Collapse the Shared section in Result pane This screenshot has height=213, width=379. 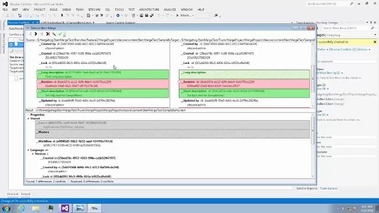point(28,118)
